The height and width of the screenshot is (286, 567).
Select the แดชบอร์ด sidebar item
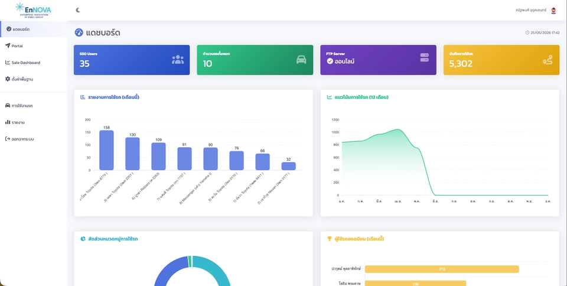click(x=33, y=29)
